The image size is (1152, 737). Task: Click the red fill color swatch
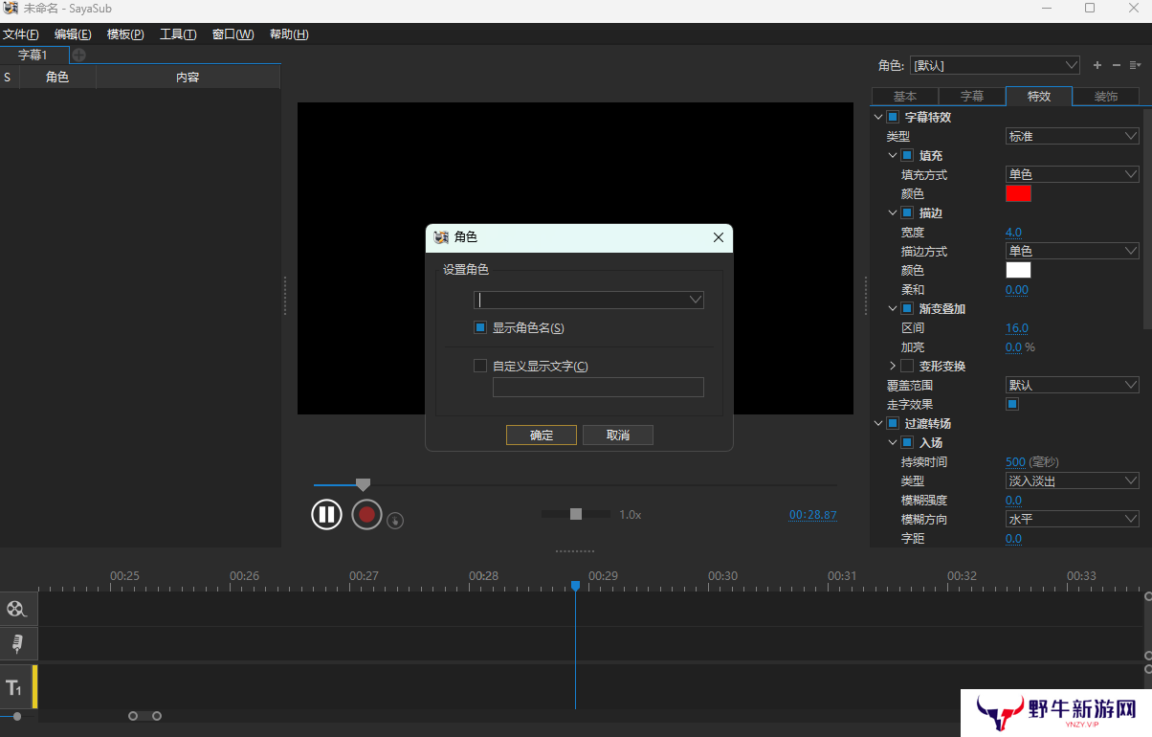click(x=1018, y=193)
